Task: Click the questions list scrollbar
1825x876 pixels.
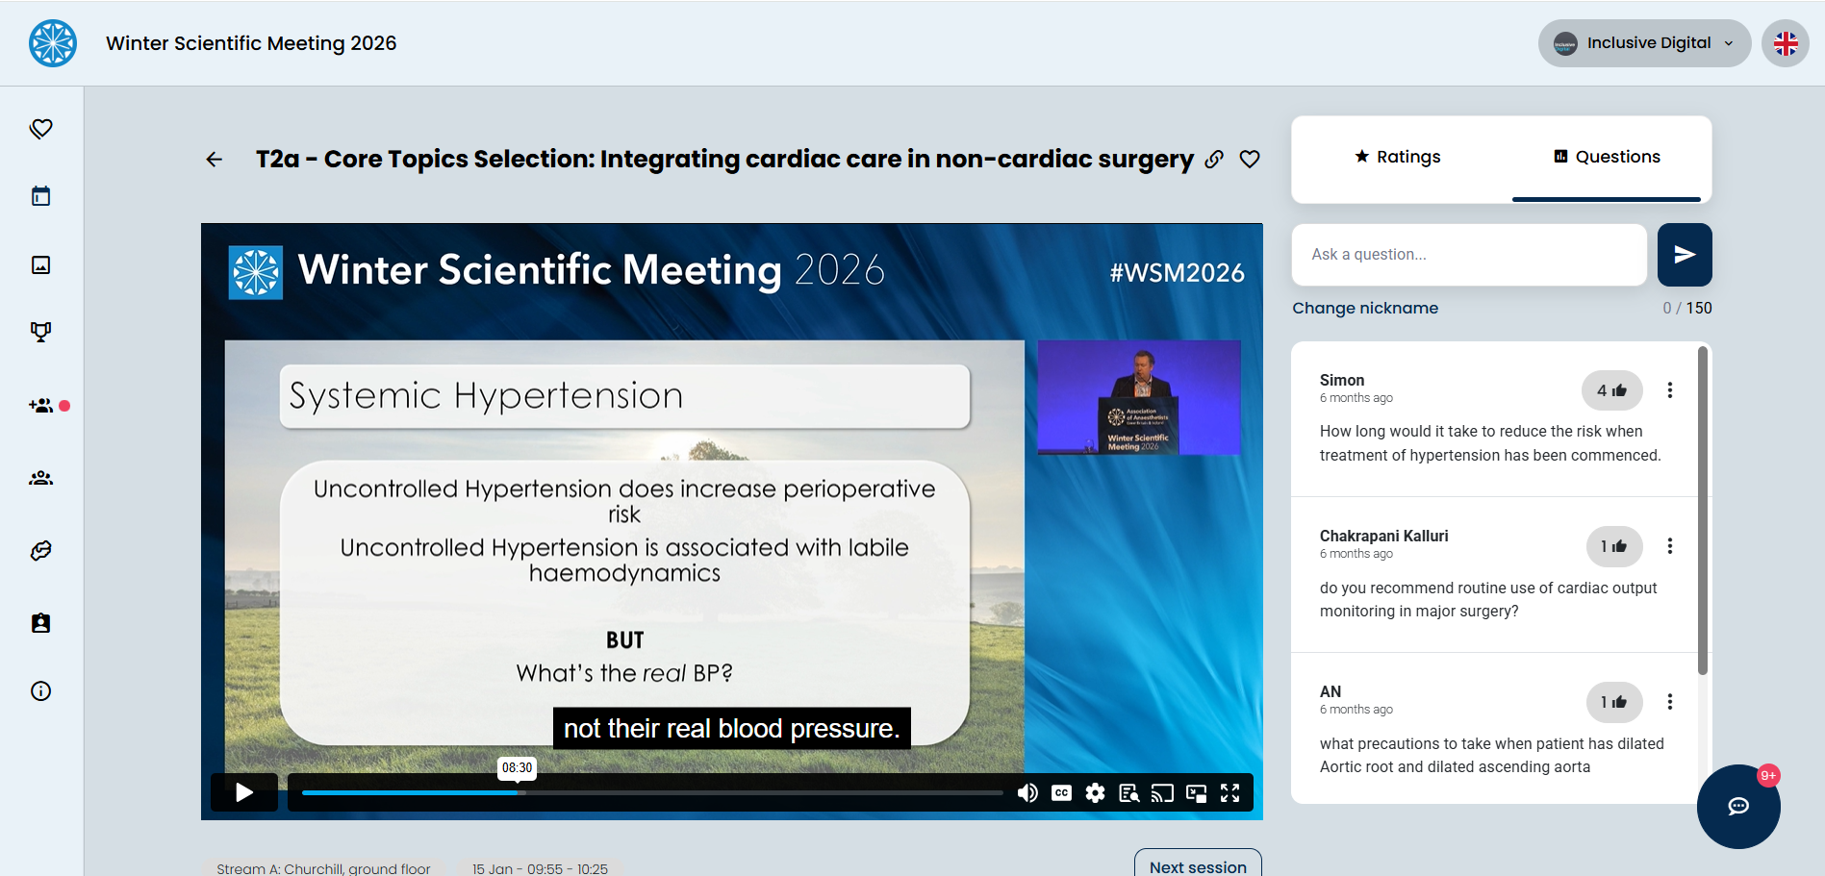Action: click(x=1703, y=511)
